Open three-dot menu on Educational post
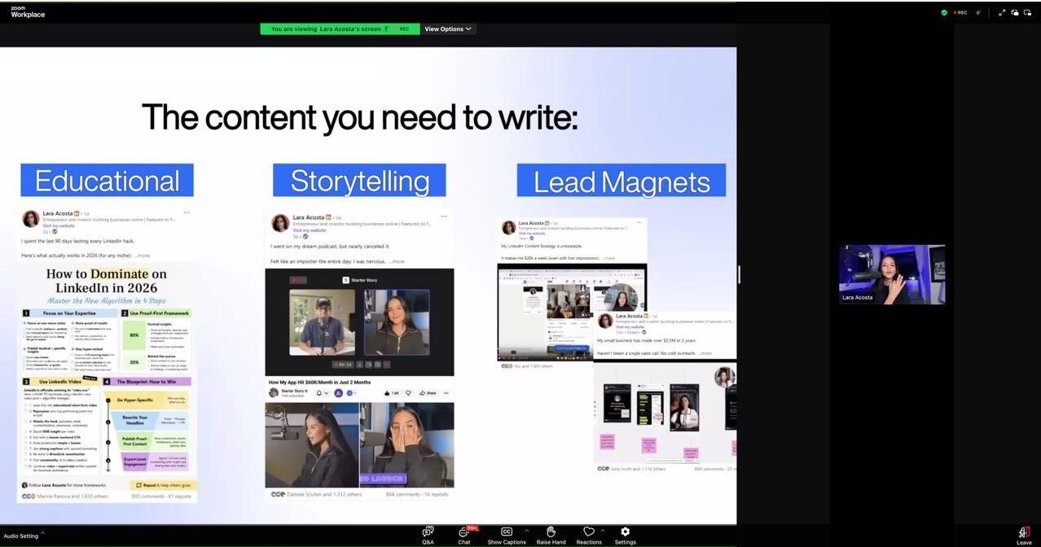Image resolution: width=1041 pixels, height=547 pixels. (x=187, y=212)
